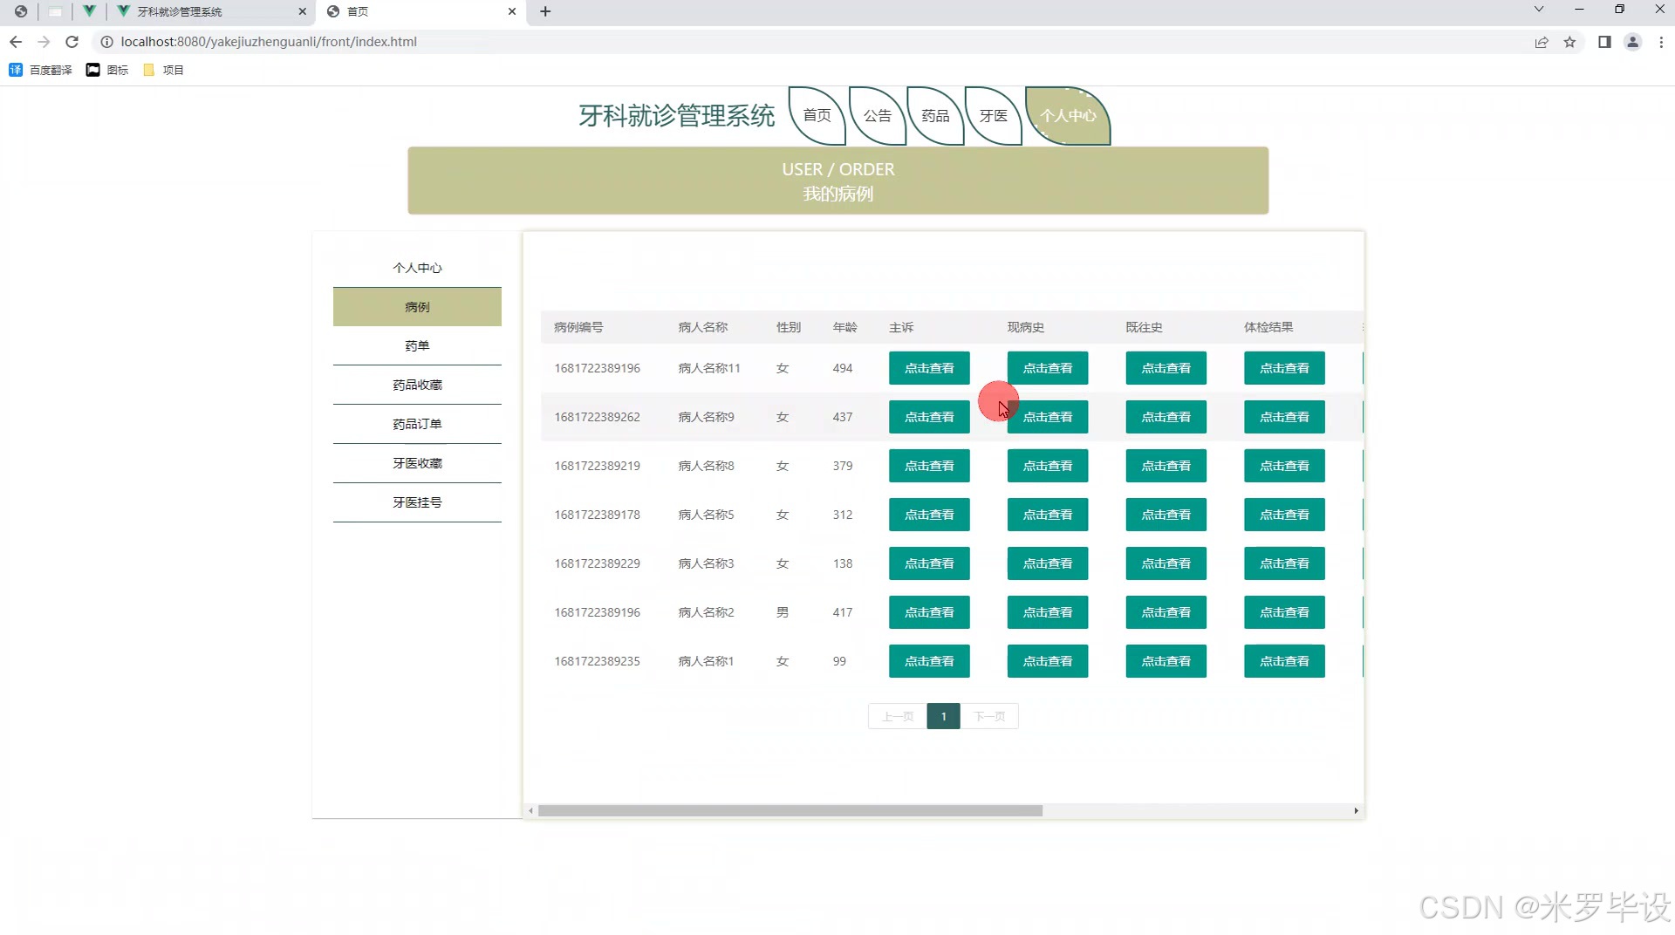Open the browser profile avatar
Viewport: 1675px width, 935px height.
click(1632, 42)
